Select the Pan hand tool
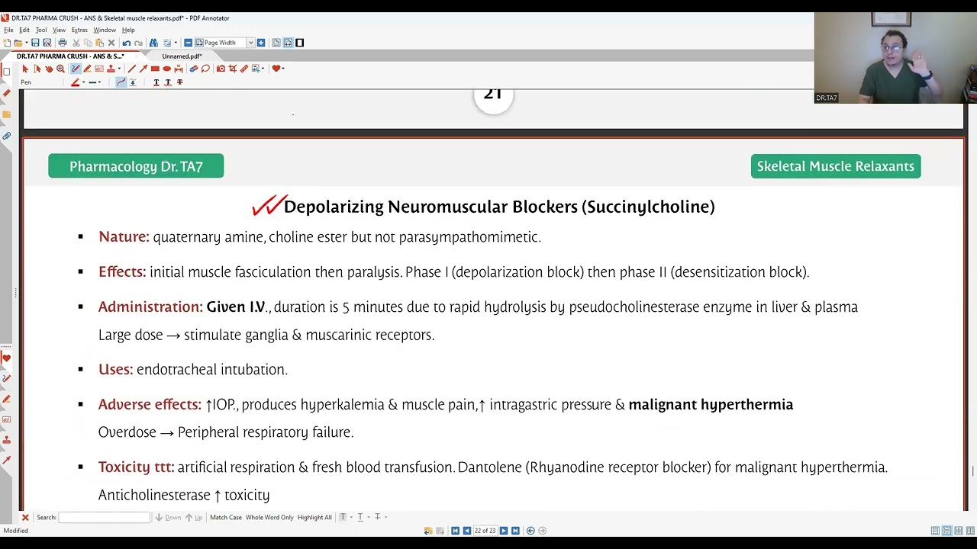This screenshot has height=549, width=977. [x=49, y=69]
